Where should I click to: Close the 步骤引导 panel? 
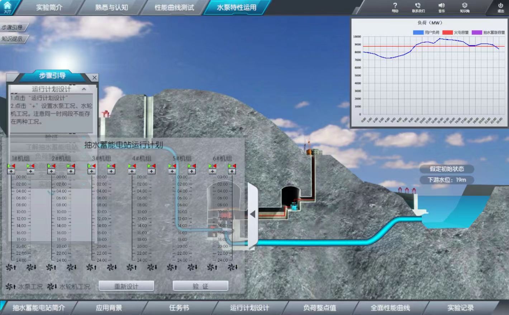(94, 77)
